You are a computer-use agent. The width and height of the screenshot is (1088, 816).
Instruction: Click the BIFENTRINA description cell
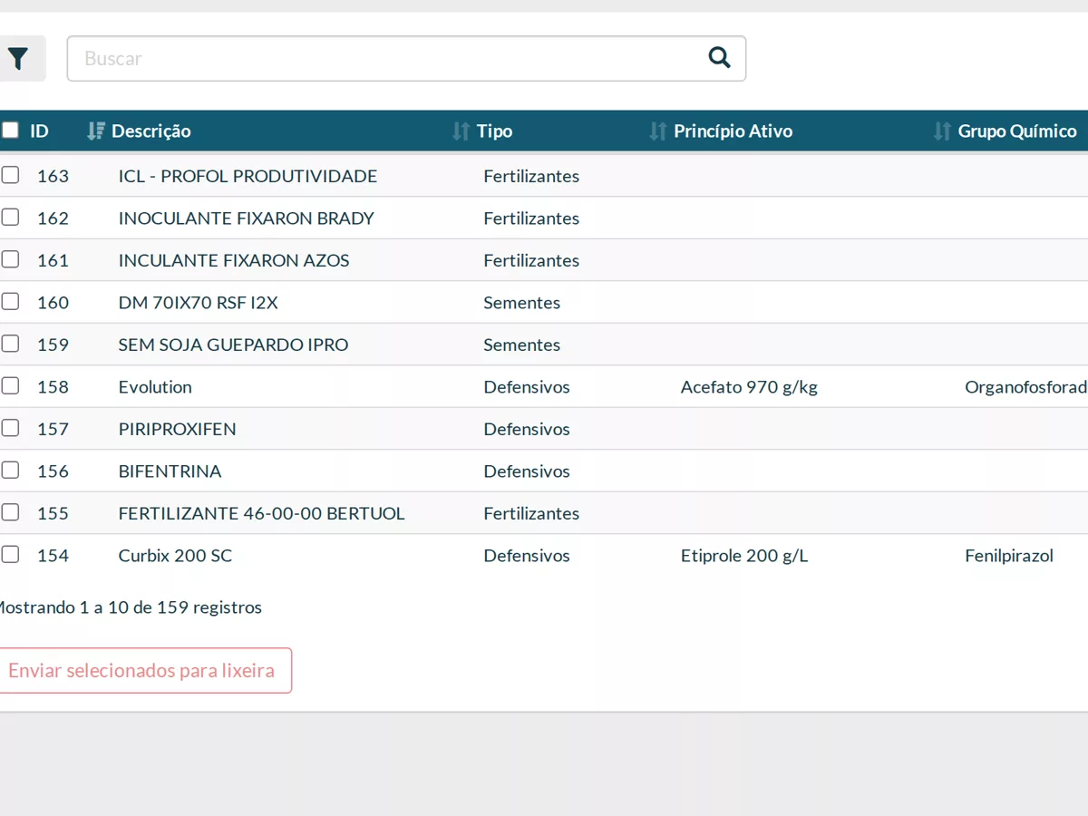click(170, 471)
